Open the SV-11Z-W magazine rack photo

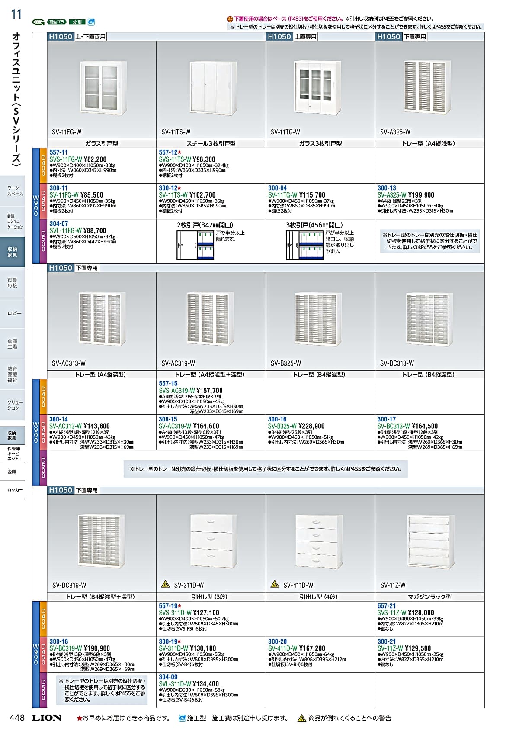click(x=431, y=541)
